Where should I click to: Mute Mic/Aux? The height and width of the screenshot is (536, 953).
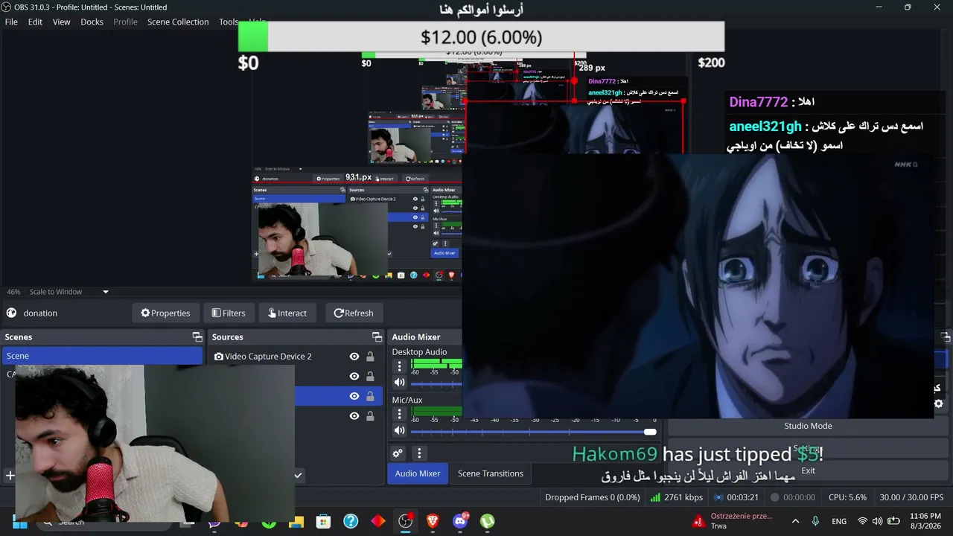(x=399, y=431)
